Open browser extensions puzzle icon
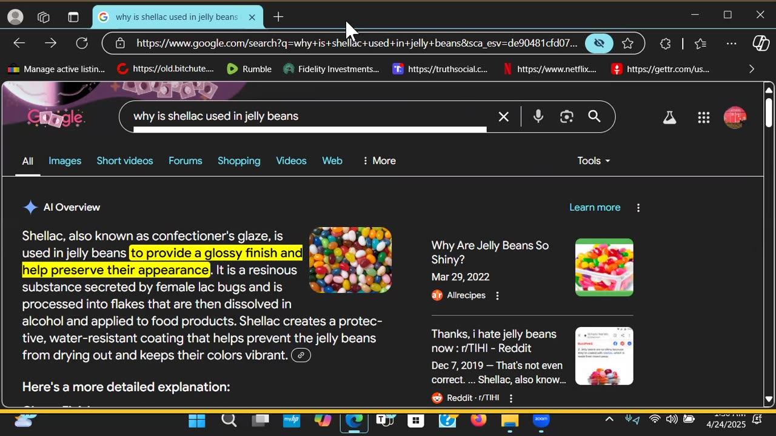 click(665, 43)
